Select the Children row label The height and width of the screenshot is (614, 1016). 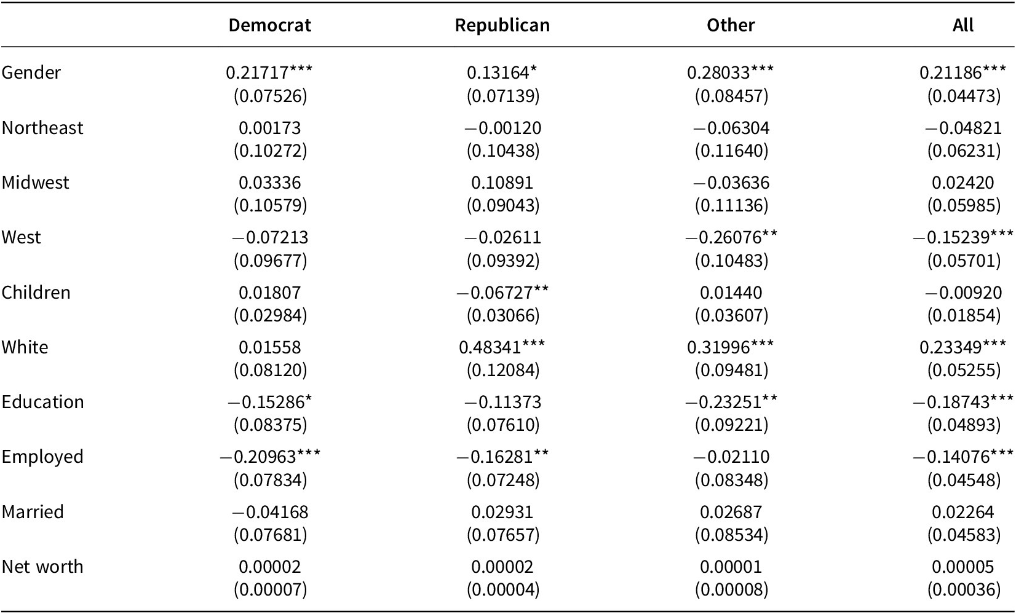[36, 293]
